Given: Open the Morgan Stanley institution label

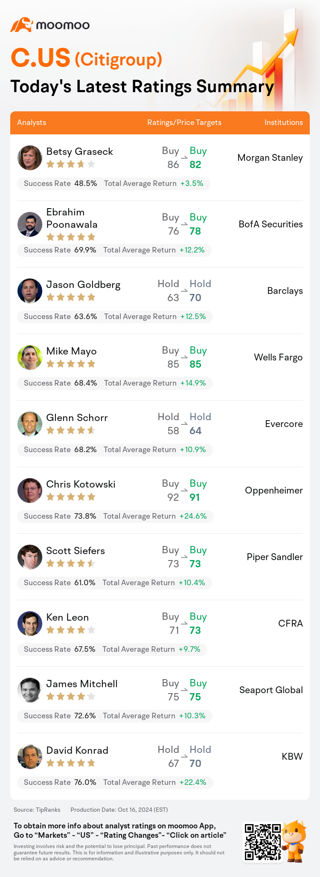Looking at the screenshot, I should [270, 158].
